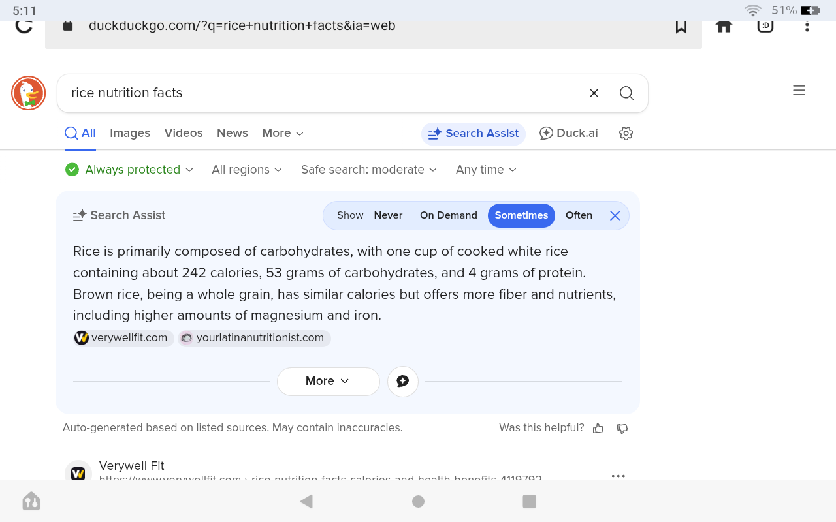Switch to the News tab
This screenshot has height=522, width=836.
[x=233, y=133]
